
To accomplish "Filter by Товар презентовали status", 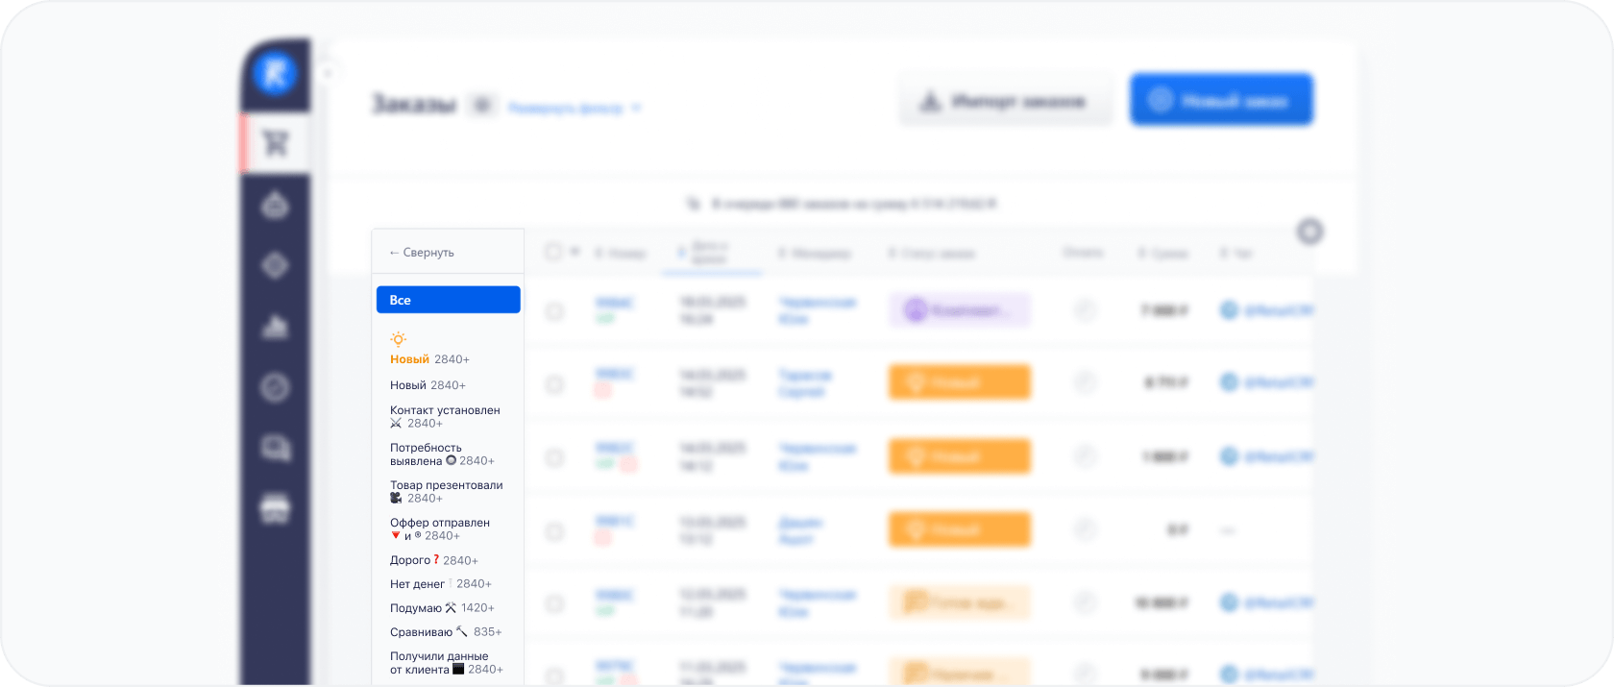I will (447, 492).
